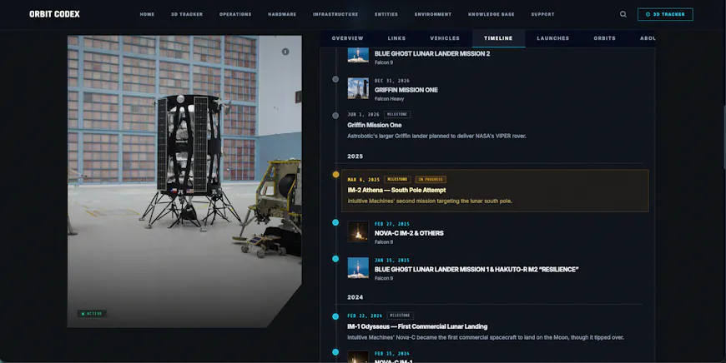
Task: Open Griffin Mission One milestone title
Action: coord(374,125)
